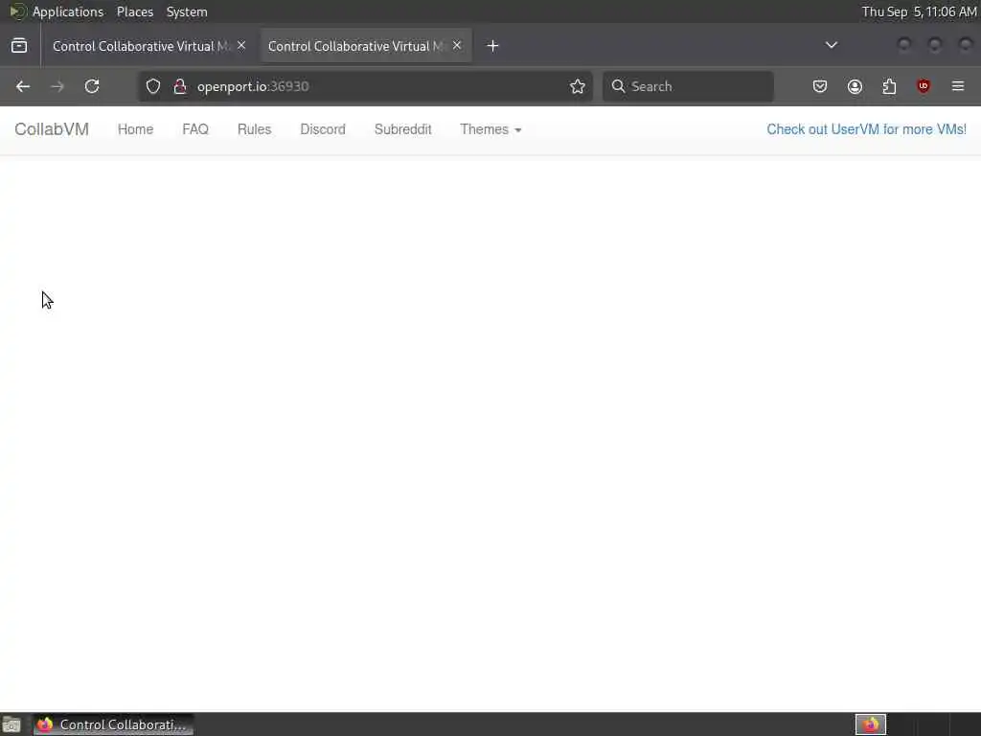Image resolution: width=981 pixels, height=736 pixels.
Task: Open the Applications menu
Action: click(x=68, y=11)
